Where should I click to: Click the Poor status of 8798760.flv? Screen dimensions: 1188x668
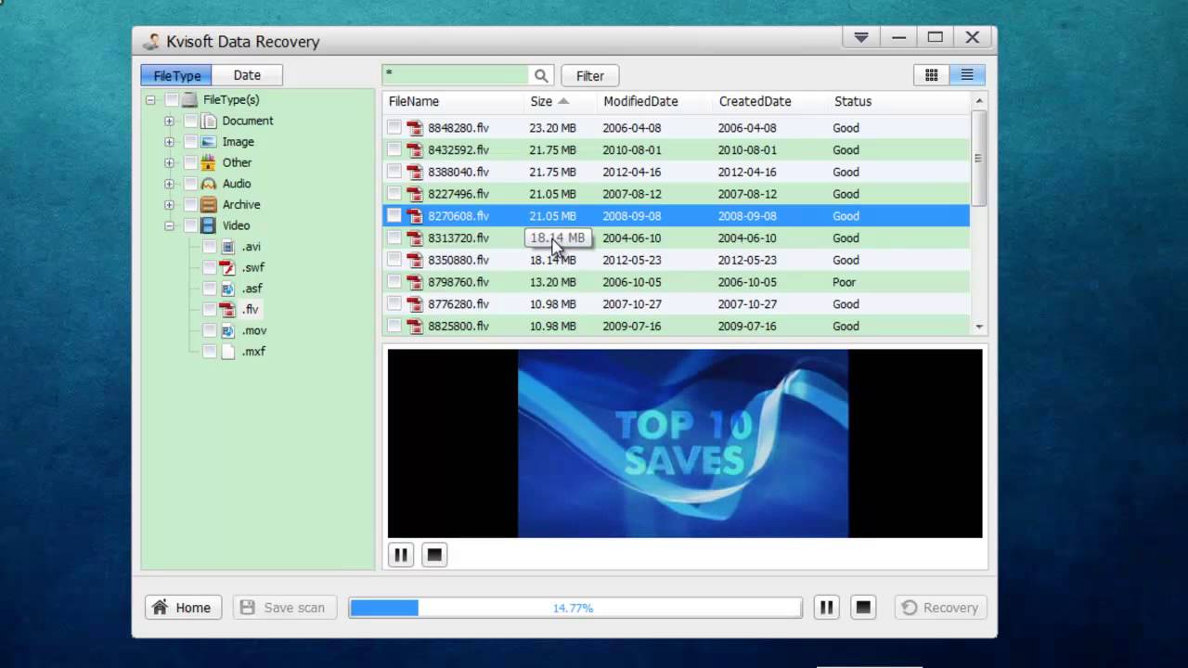pyautogui.click(x=845, y=282)
